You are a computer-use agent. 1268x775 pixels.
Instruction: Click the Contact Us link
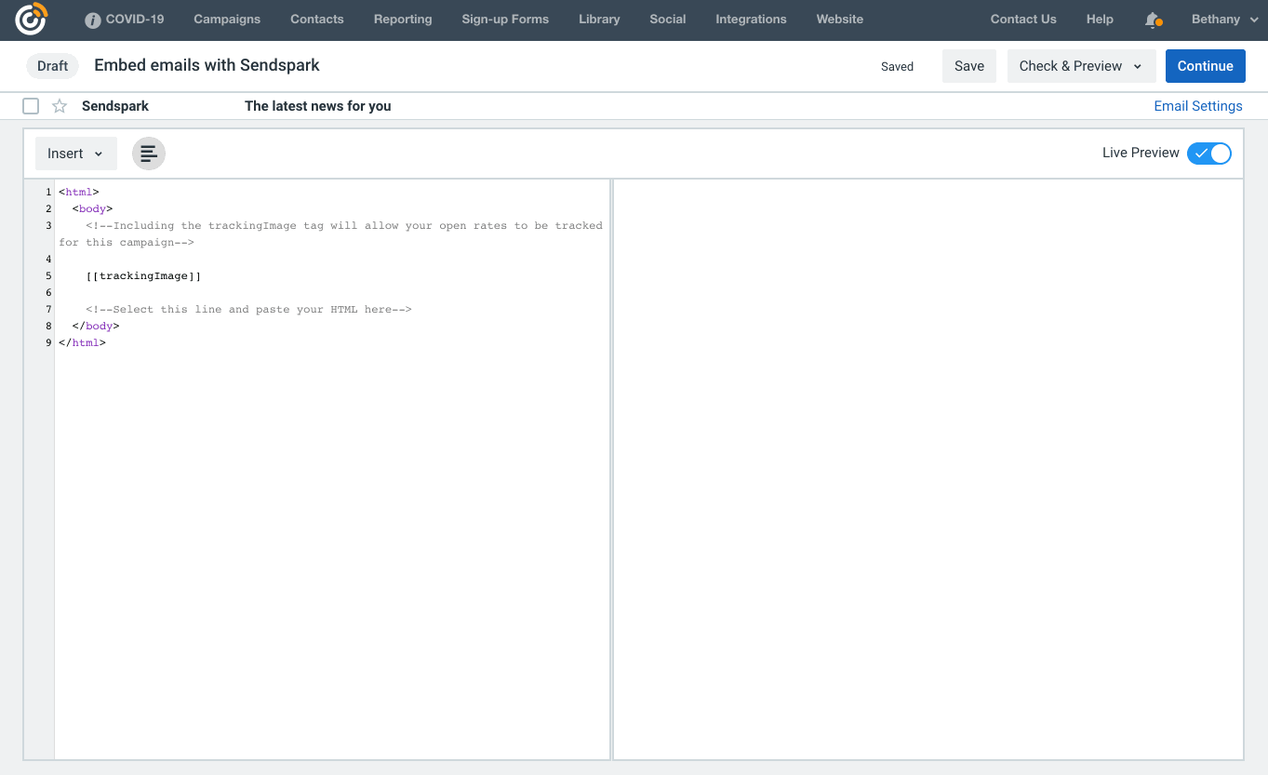coord(1023,19)
